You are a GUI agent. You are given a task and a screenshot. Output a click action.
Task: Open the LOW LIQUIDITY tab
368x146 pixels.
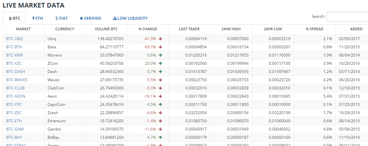pos(130,18)
